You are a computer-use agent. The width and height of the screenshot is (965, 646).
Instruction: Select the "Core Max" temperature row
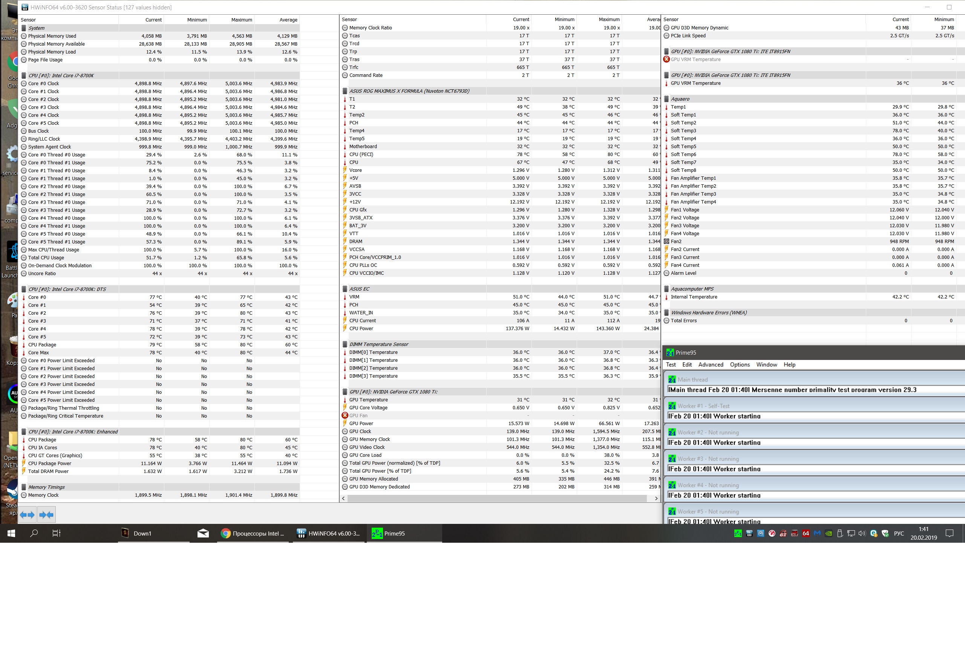pyautogui.click(x=159, y=353)
